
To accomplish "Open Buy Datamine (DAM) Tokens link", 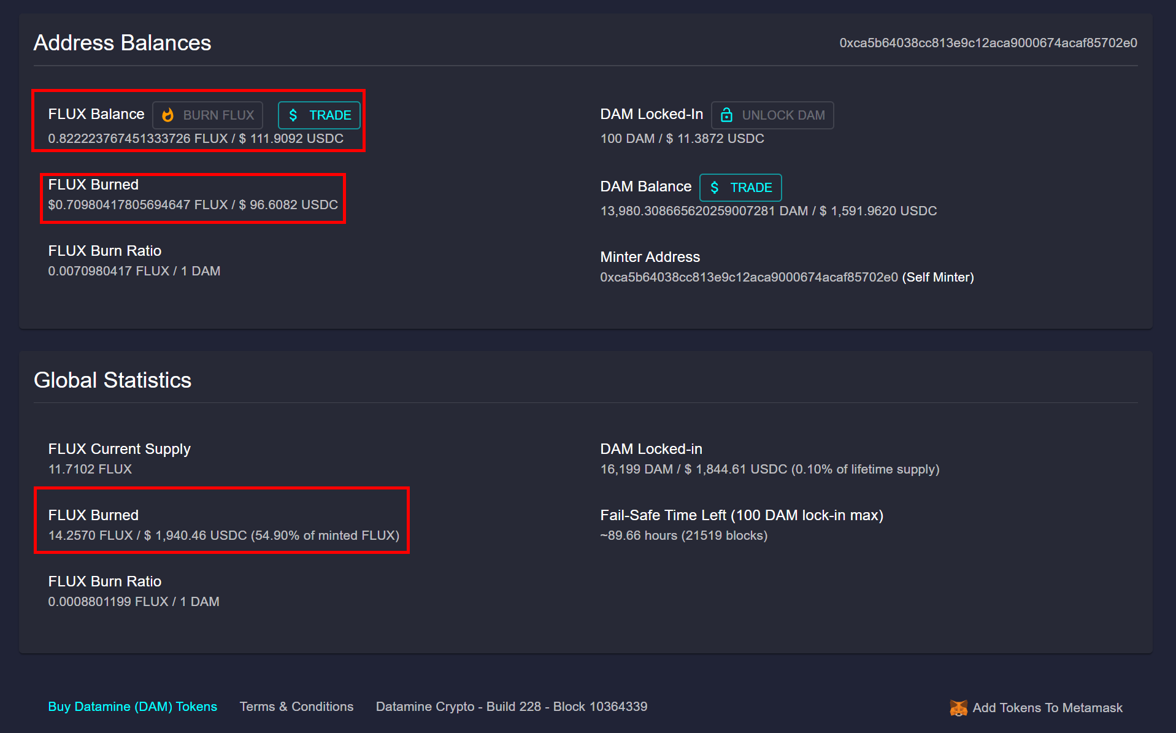I will click(x=133, y=707).
